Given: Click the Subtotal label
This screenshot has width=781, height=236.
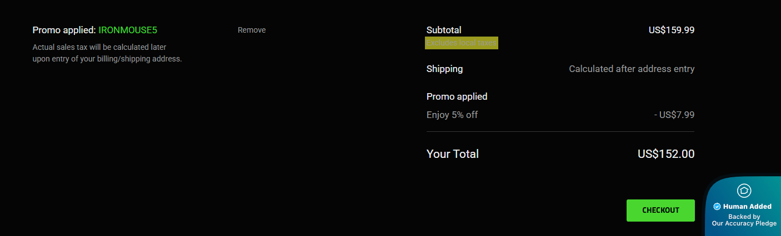Looking at the screenshot, I should [x=444, y=30].
